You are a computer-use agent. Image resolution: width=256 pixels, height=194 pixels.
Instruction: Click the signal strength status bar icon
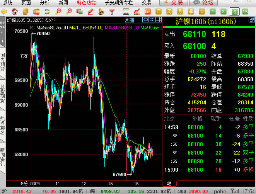pyautogui.click(x=235, y=191)
